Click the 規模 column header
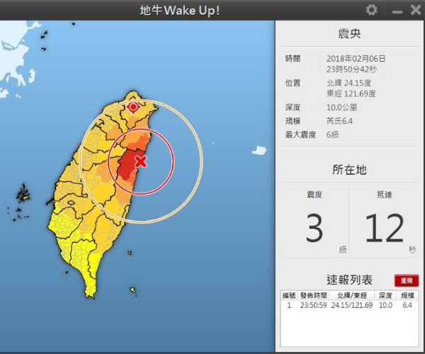425x354 pixels. tap(406, 295)
